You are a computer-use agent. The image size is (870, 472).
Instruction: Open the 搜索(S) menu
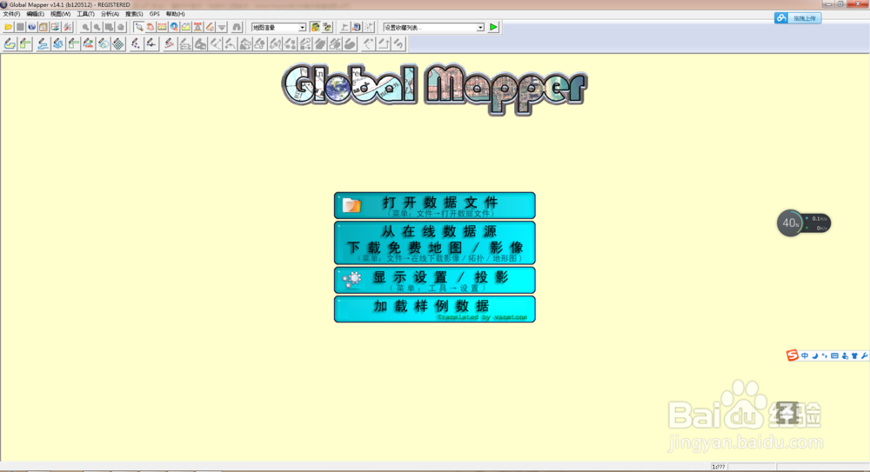pos(134,14)
